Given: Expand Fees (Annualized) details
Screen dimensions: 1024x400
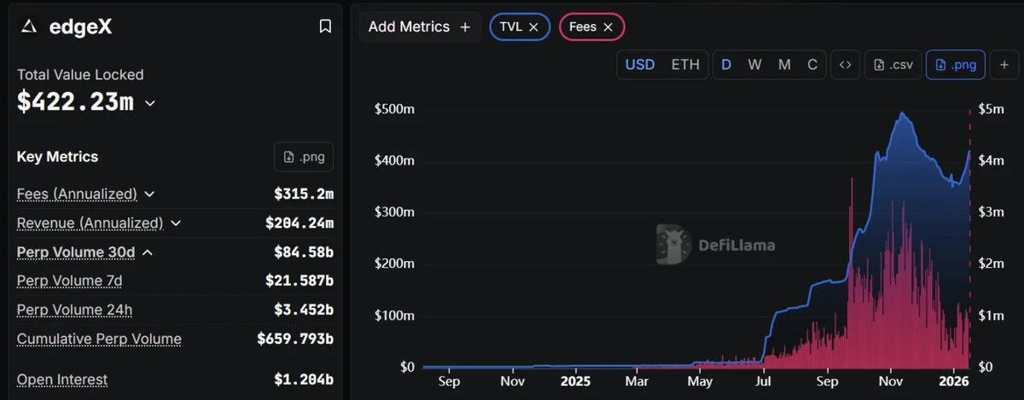Looking at the screenshot, I should click(x=149, y=194).
